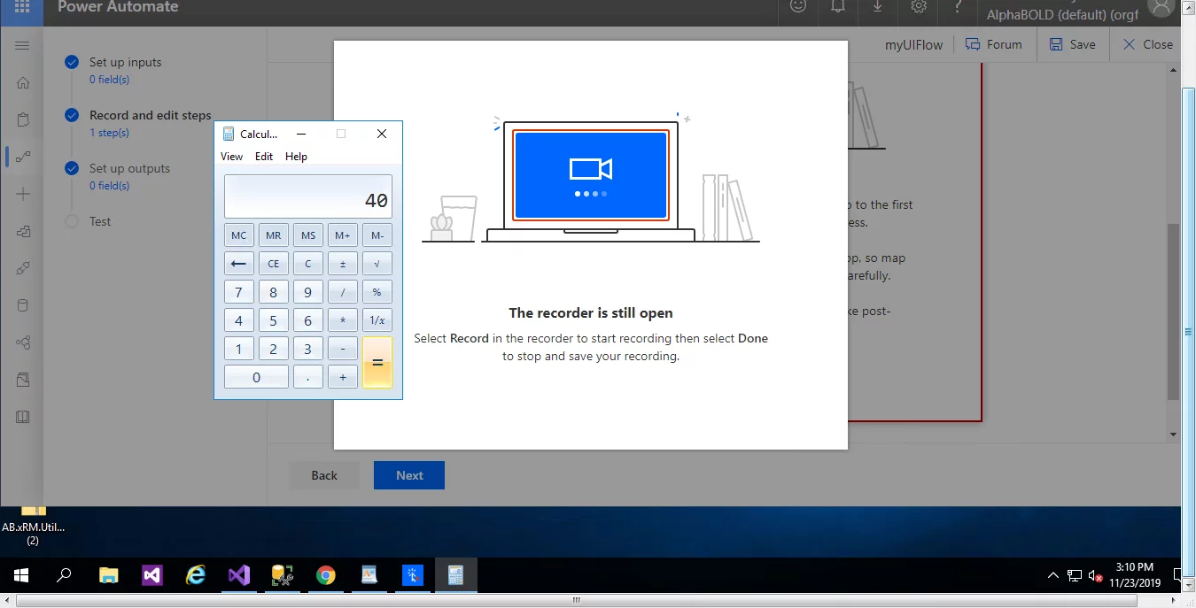Click Calculator C clear button
Screen dimensions: 1196x608
308,264
